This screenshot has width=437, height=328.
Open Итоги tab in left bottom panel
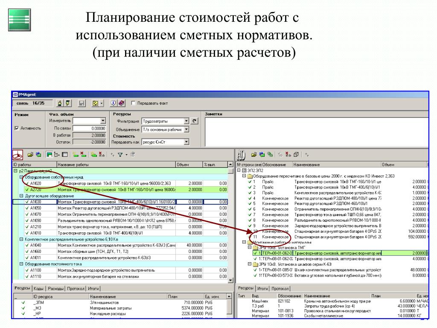point(93,289)
